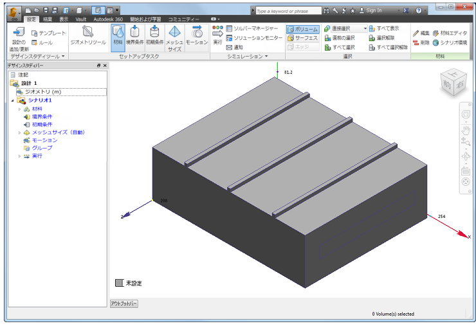Toggle サーフェス surface selection mode
476x326 pixels.
tap(303, 38)
